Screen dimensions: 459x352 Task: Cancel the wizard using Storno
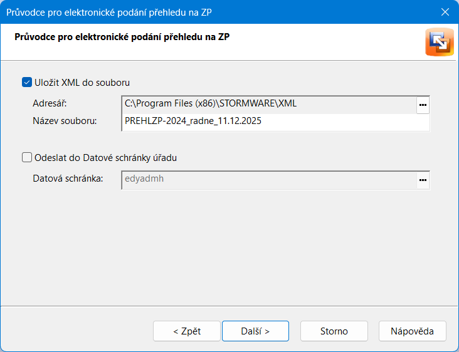(334, 331)
